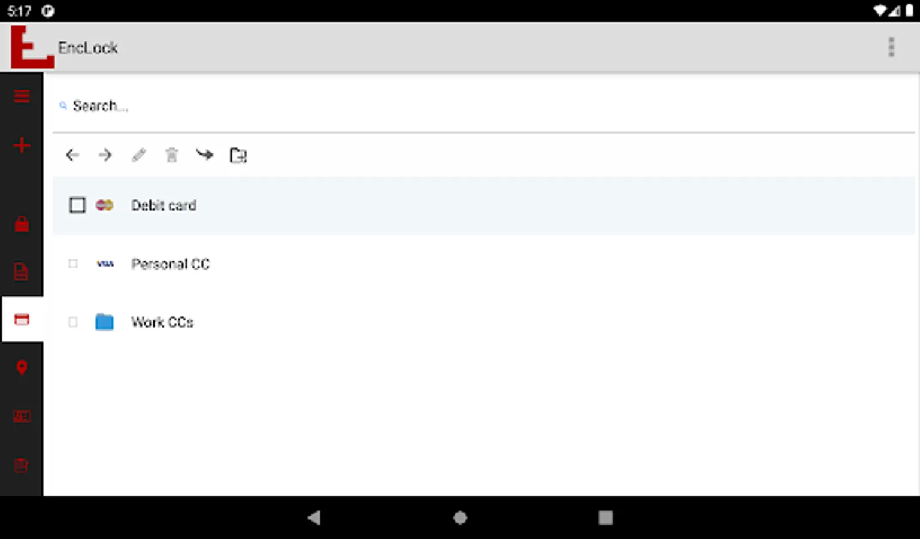920x539 pixels.
Task: Click the move to folder icon
Action: tap(238, 155)
